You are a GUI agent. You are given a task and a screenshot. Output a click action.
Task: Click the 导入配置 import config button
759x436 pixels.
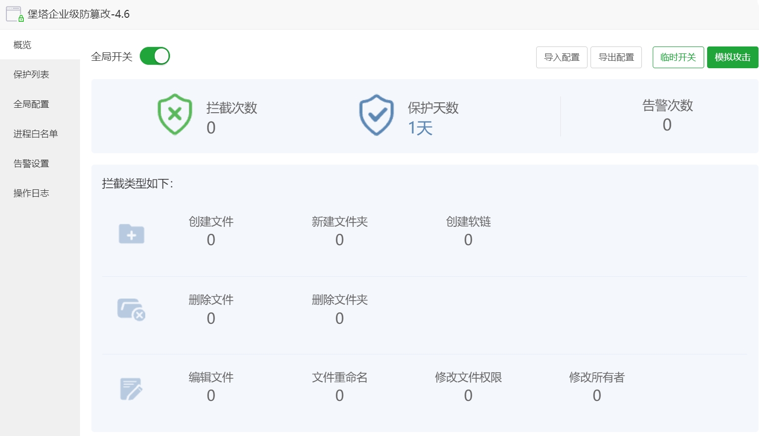[x=561, y=57]
